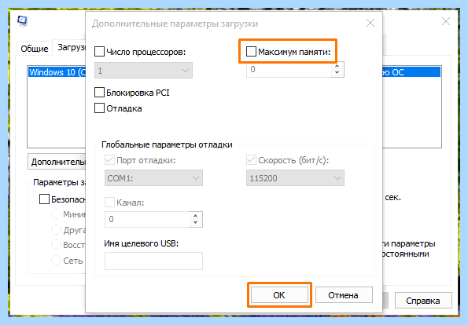Confirm with the OK button

coord(279,295)
